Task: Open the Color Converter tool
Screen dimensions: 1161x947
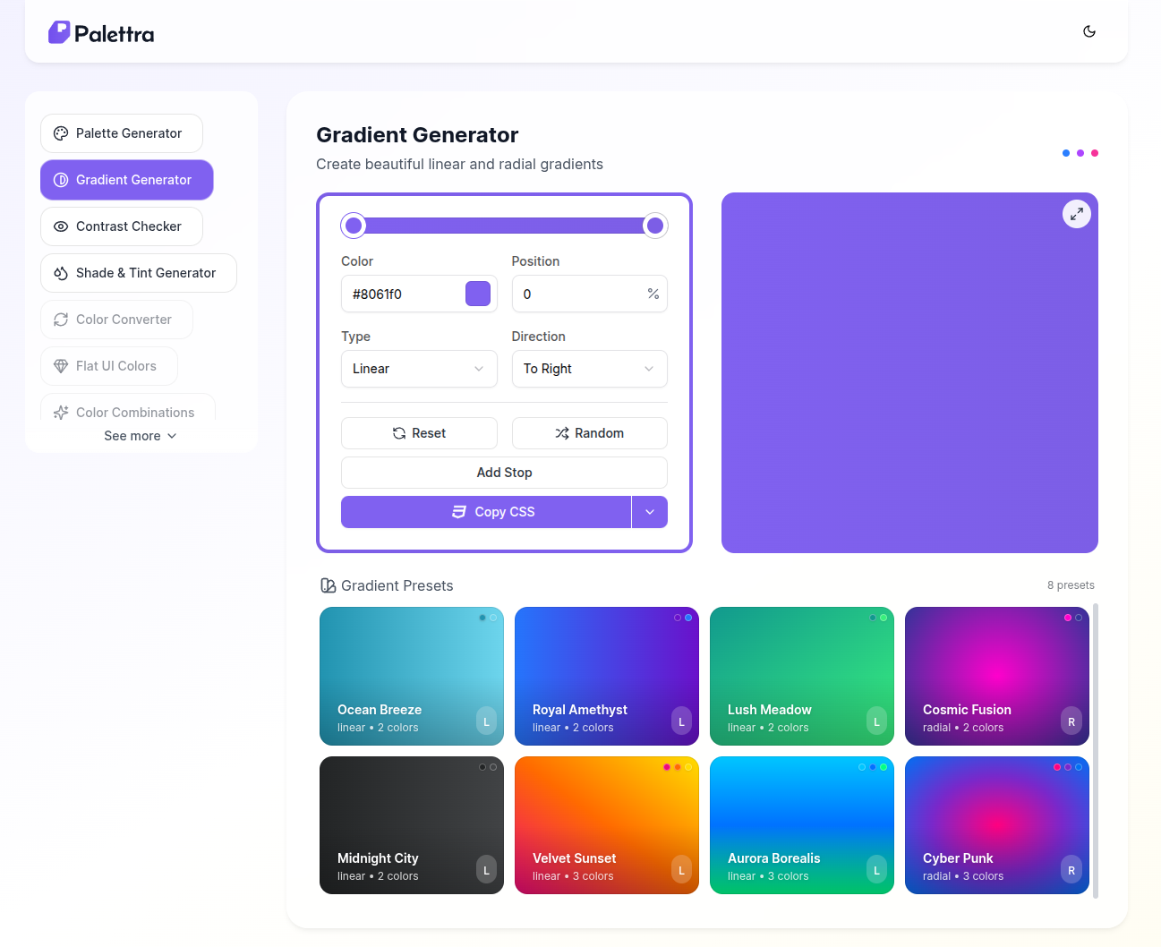Action: pos(116,320)
